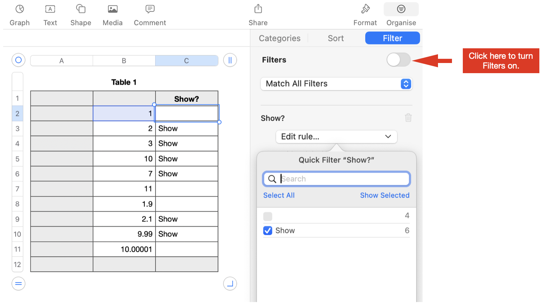Switch to the Sort tab

coord(336,38)
